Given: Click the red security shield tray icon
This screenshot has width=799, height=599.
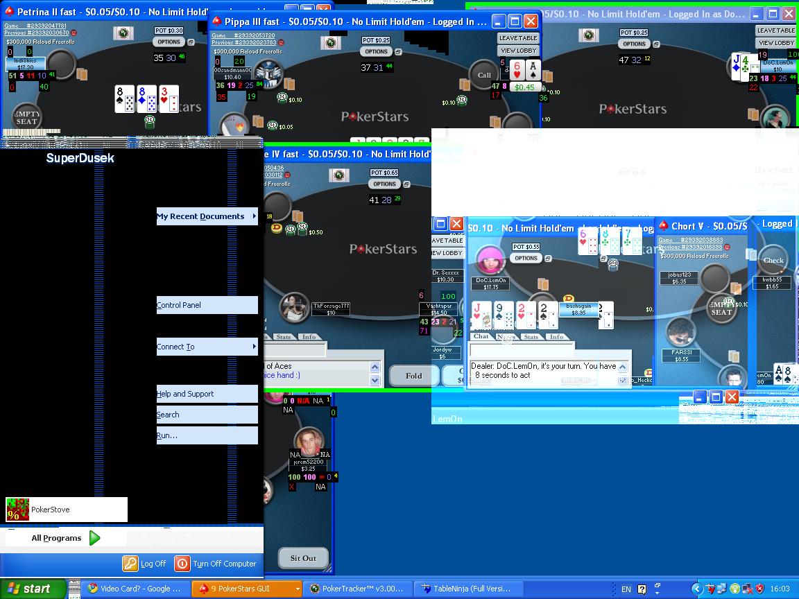Looking at the screenshot, I should pos(759,589).
